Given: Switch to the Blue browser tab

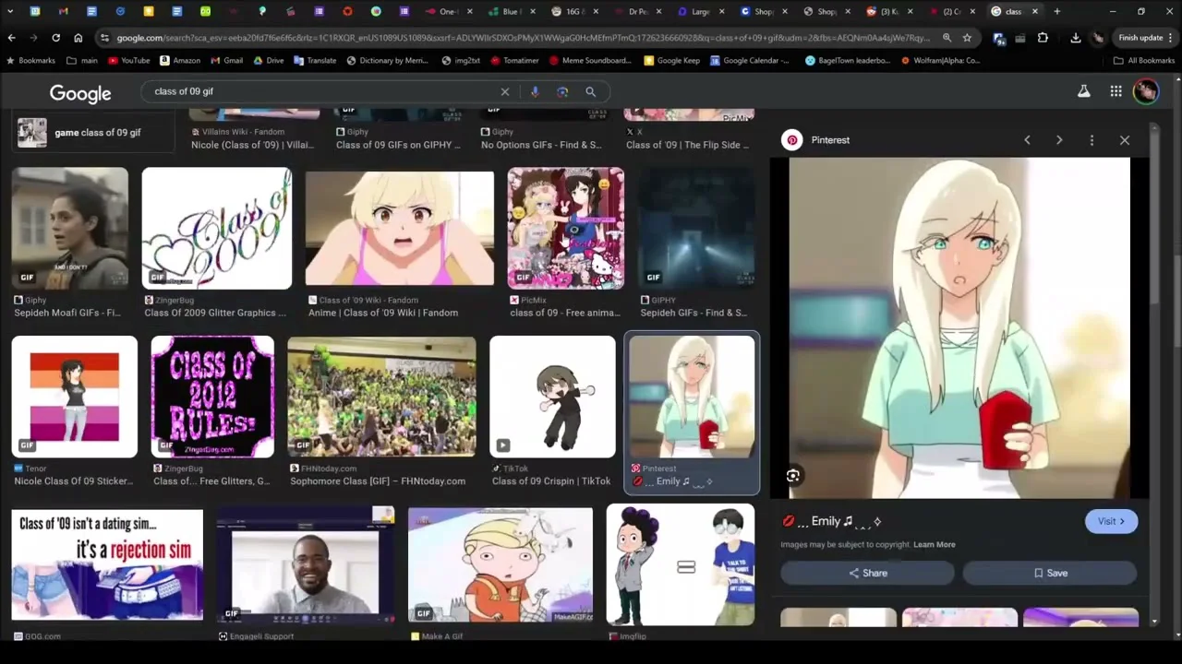Looking at the screenshot, I should 511,11.
